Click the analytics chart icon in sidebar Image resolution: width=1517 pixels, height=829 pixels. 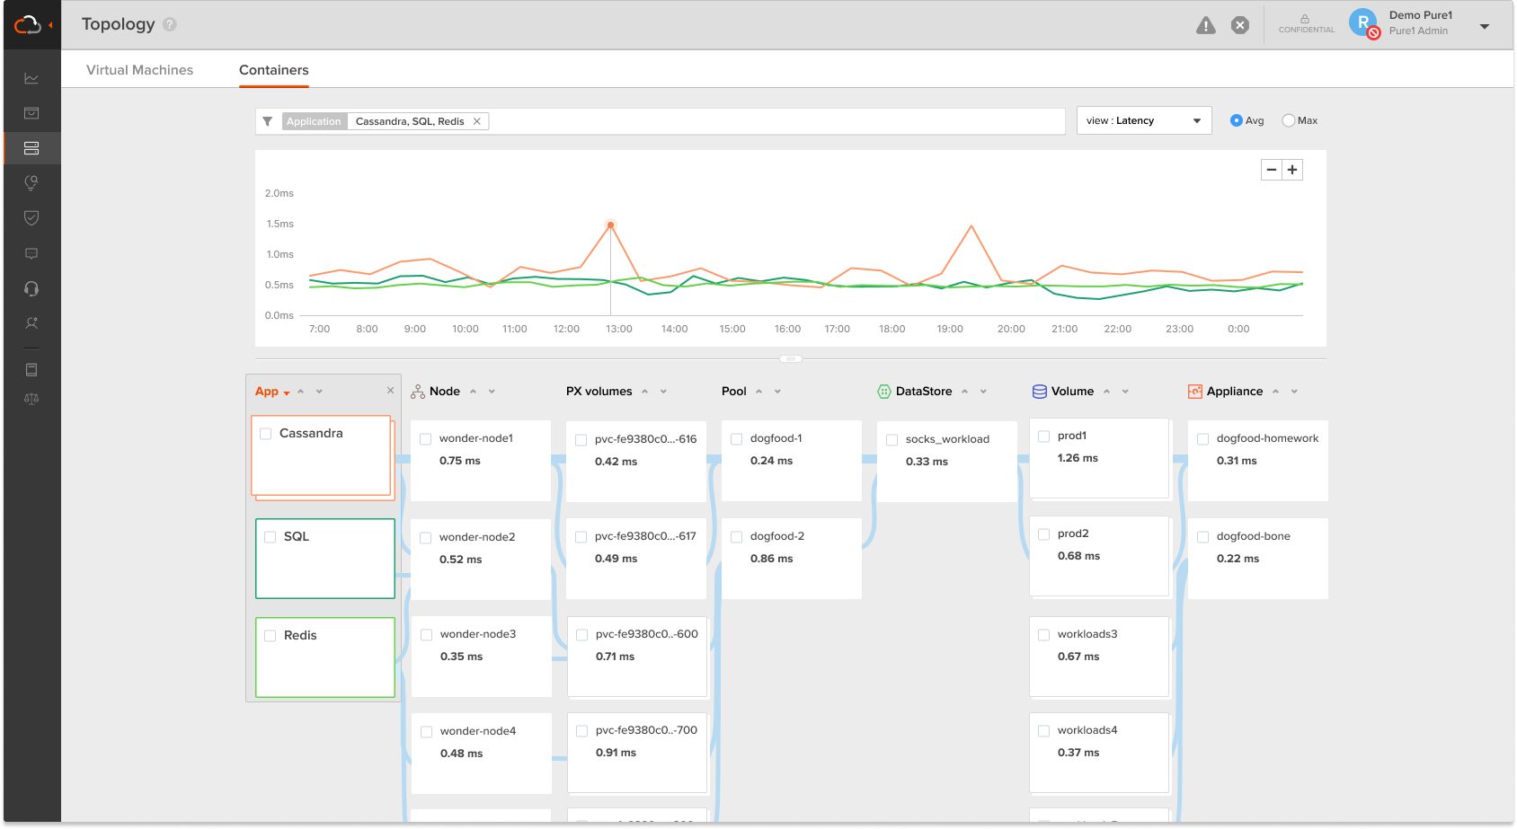click(x=31, y=79)
